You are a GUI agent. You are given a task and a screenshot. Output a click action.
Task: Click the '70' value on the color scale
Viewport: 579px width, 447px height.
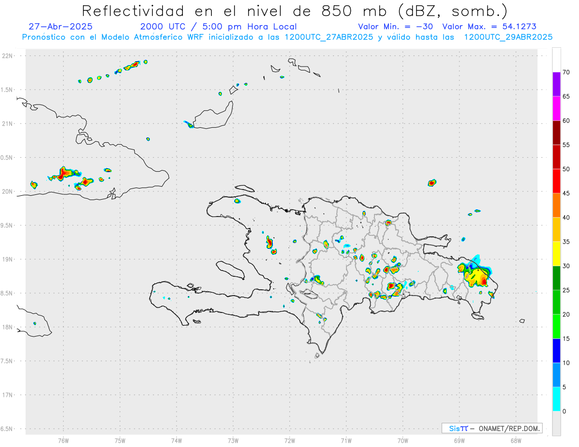(x=566, y=72)
